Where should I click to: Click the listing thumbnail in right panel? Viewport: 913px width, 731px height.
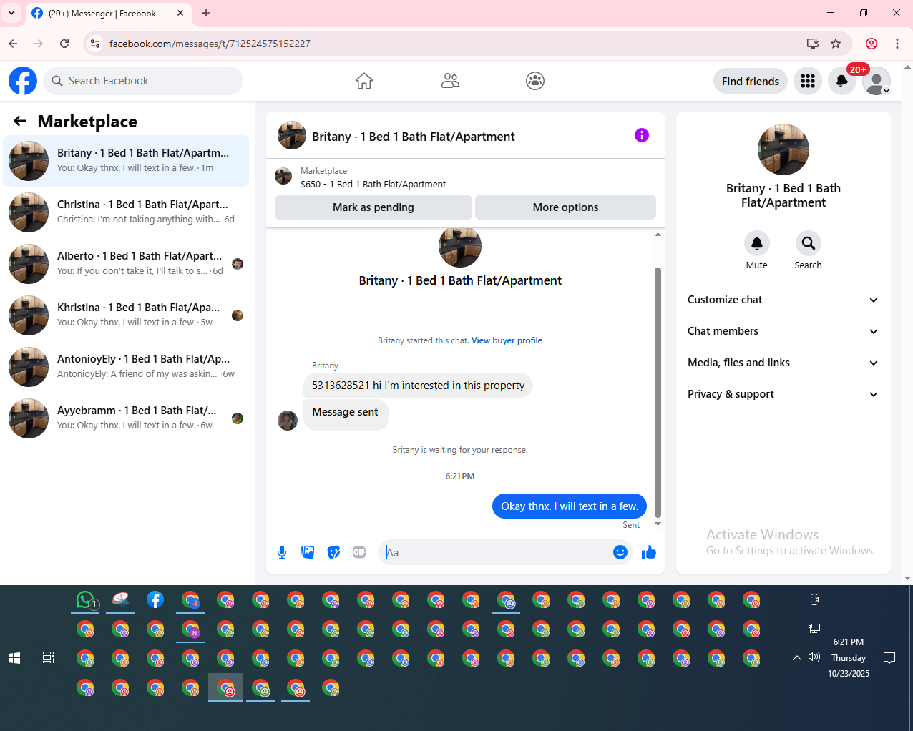(783, 149)
